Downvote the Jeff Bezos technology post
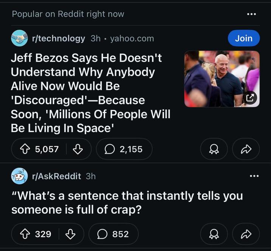Screen dimensions: 271x251 tap(78, 149)
